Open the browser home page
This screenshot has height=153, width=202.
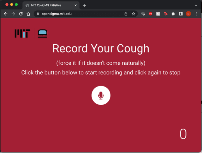[x=28, y=14]
